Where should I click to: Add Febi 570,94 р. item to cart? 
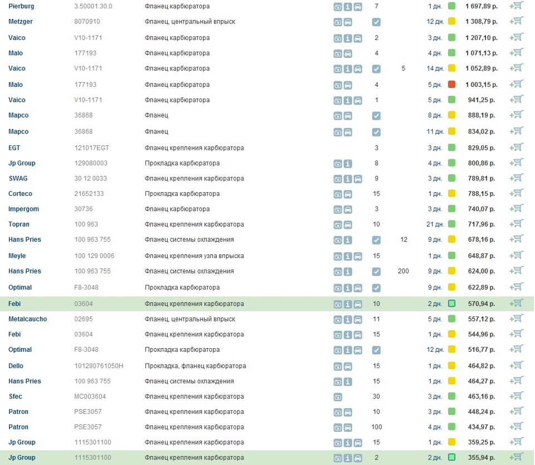tap(517, 303)
